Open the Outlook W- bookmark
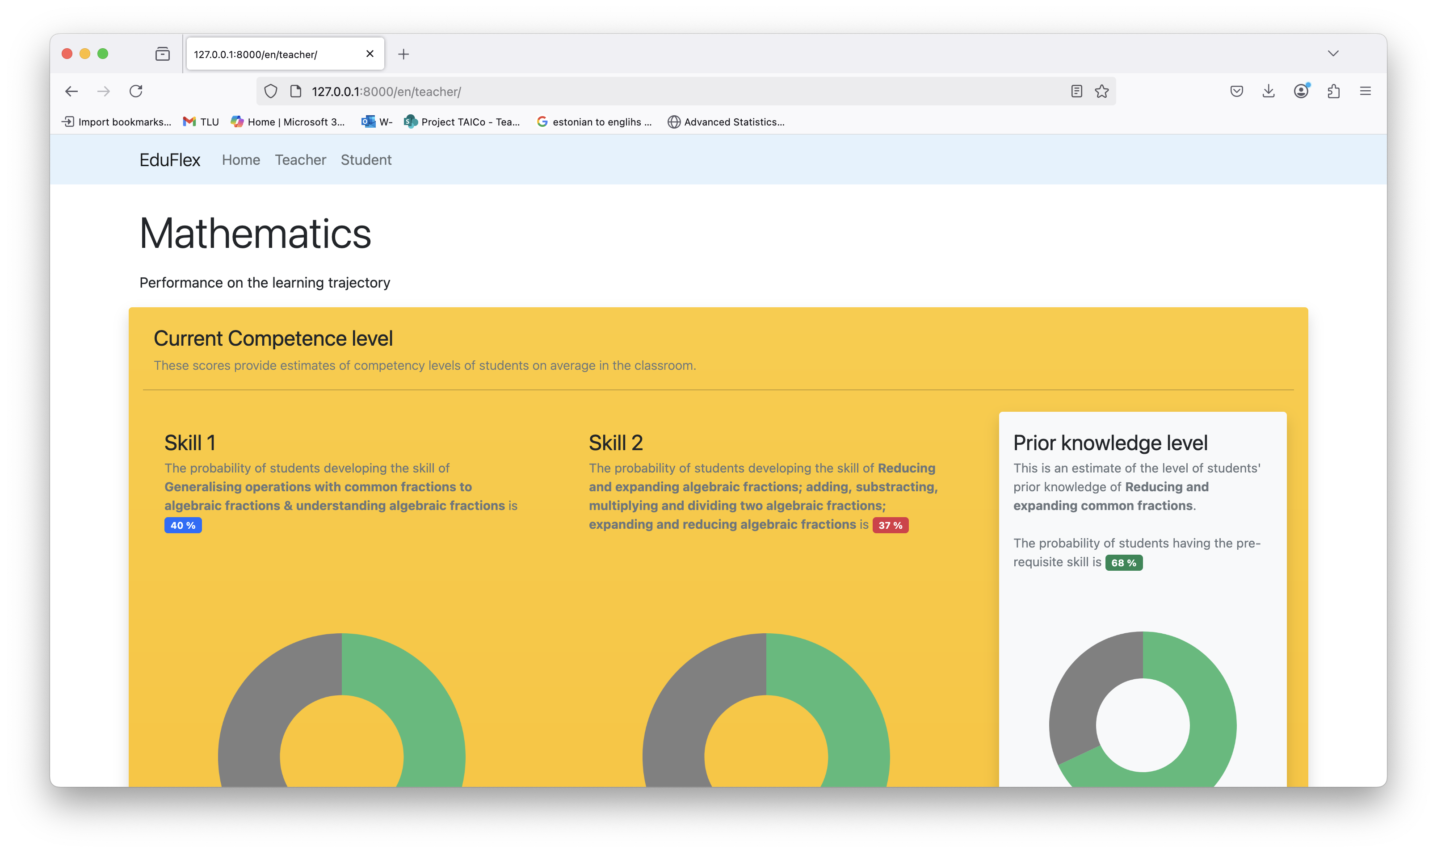 tap(377, 122)
